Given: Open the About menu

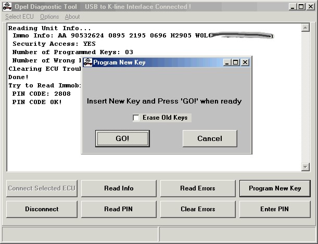Looking at the screenshot, I should [x=72, y=17].
